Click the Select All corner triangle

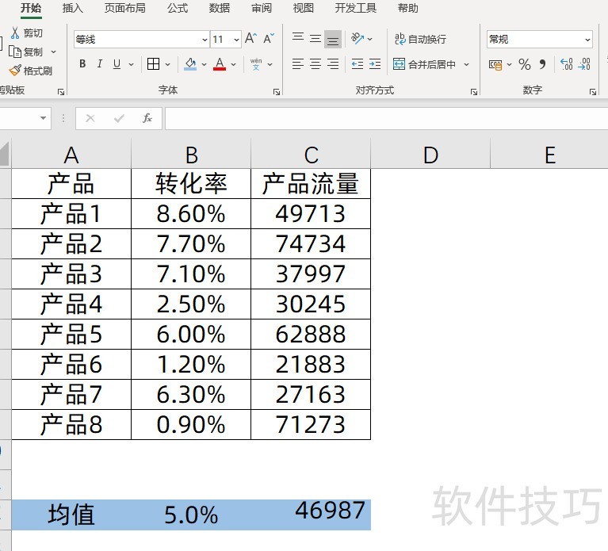(x=5, y=154)
